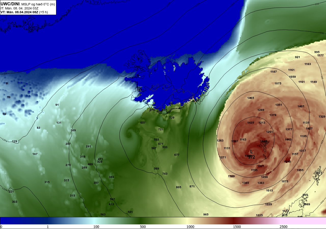The width and height of the screenshot is (326, 229).
Task: Click the 1379 height value
Action: tap(273, 115)
